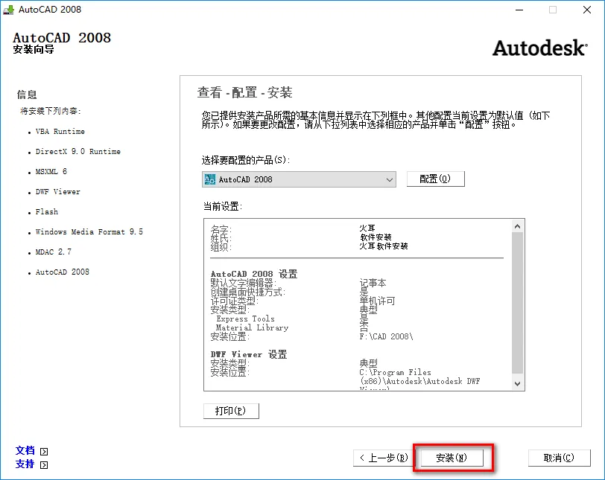Click the 单机许可 license type value
The width and height of the screenshot is (605, 480).
point(377,301)
